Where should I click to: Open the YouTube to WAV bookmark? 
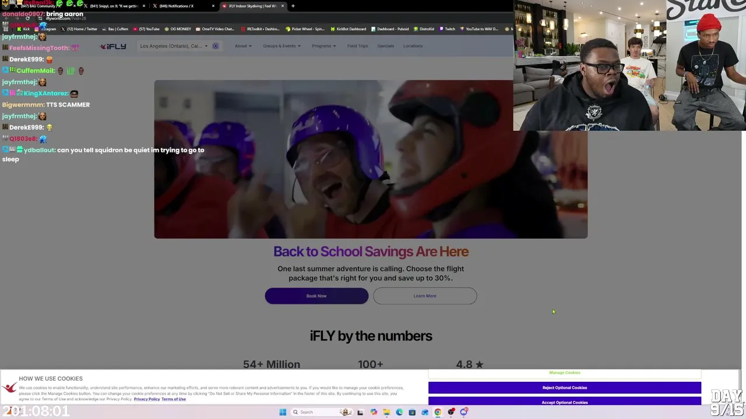point(479,29)
